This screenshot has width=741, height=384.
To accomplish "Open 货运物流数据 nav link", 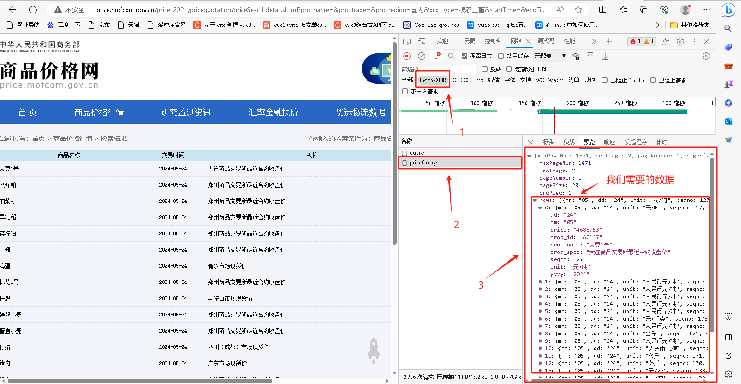I will click(x=361, y=113).
